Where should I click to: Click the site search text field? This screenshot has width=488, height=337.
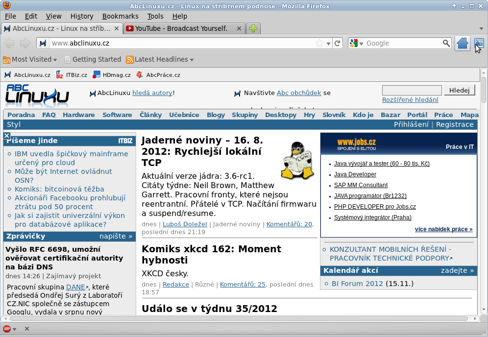(412, 91)
